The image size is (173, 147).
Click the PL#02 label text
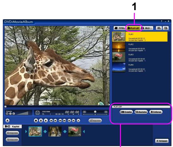tap(131, 44)
